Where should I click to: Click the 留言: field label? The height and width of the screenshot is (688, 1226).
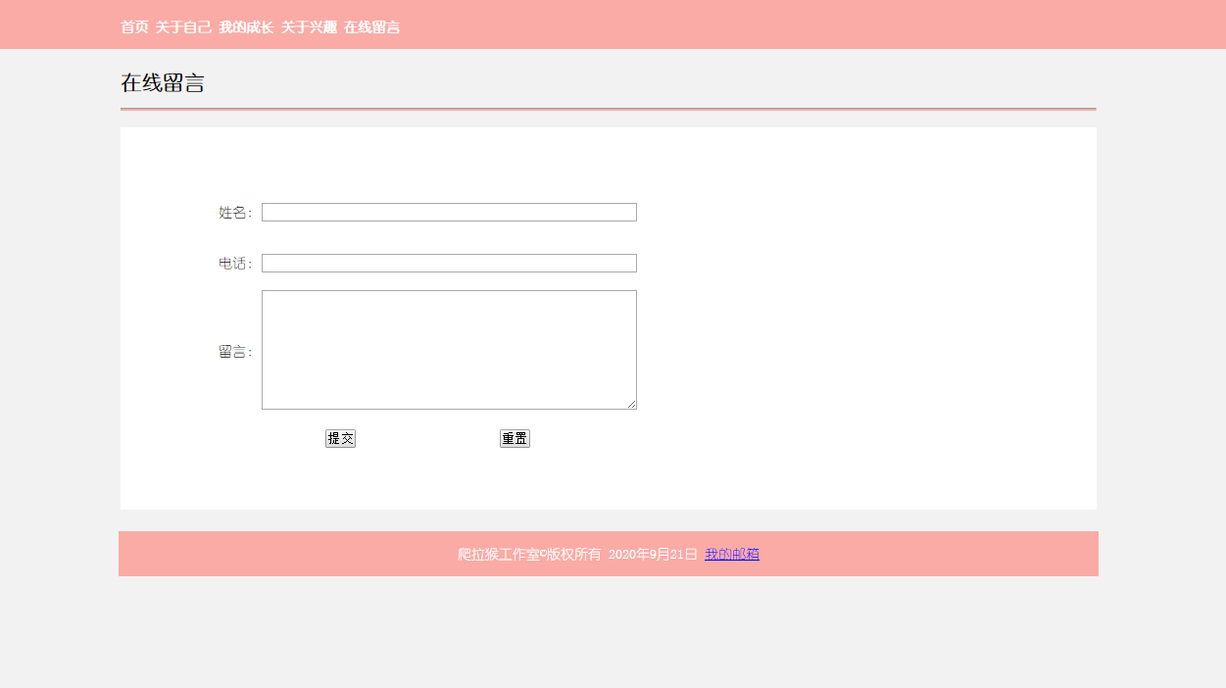(235, 352)
